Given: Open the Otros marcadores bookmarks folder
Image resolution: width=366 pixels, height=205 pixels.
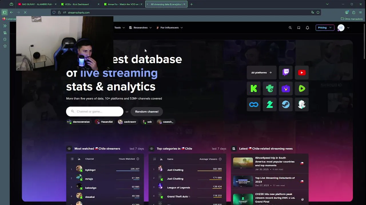Looking at the screenshot, I should [x=352, y=19].
